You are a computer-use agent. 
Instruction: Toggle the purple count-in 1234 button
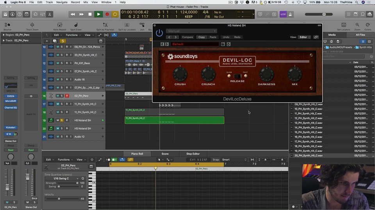point(283,14)
